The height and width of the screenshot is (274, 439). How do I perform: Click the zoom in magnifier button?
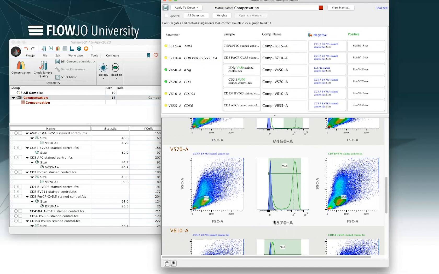[x=174, y=263]
